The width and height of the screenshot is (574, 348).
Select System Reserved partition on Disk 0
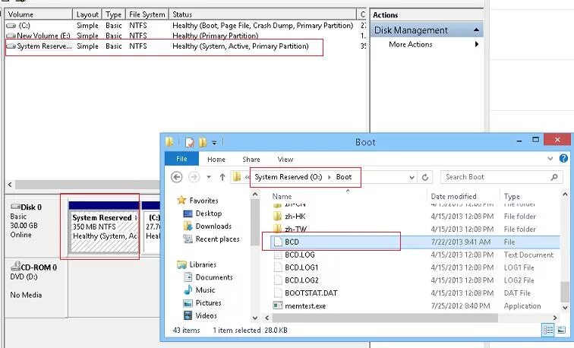tap(103, 227)
